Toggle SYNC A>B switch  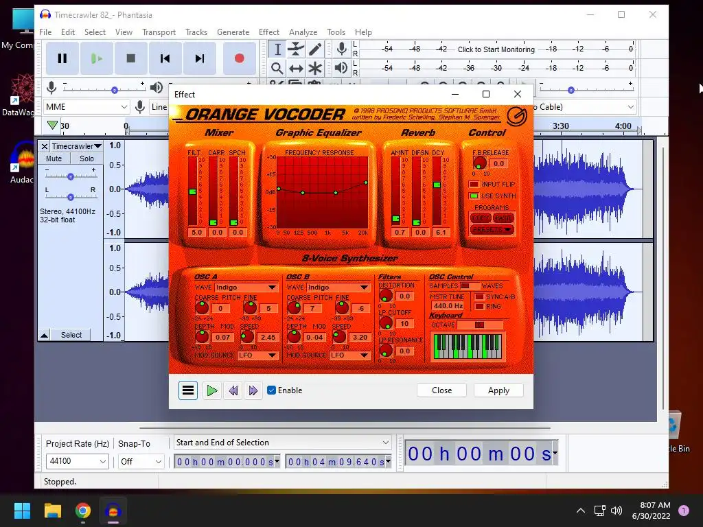point(479,296)
